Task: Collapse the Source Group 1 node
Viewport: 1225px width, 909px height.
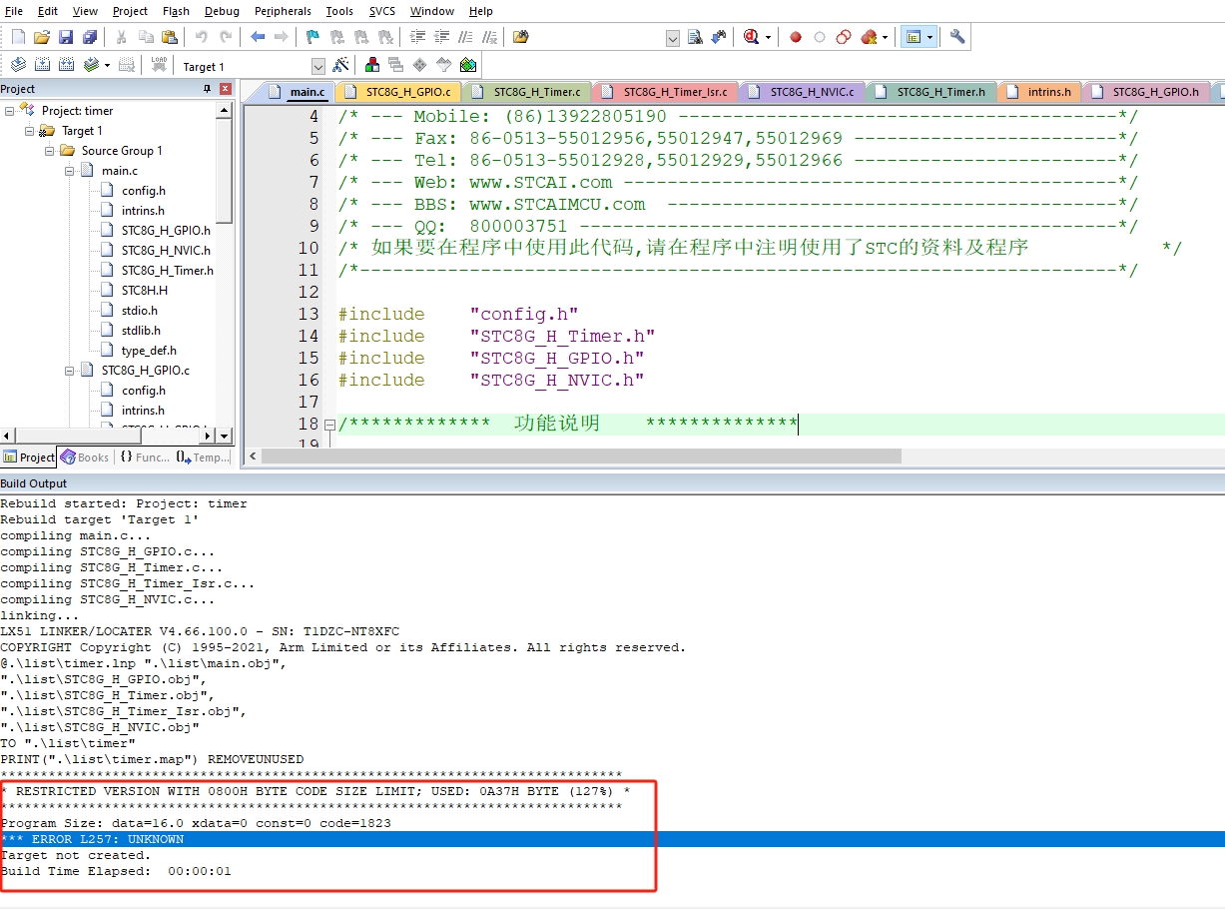Action: click(50, 151)
